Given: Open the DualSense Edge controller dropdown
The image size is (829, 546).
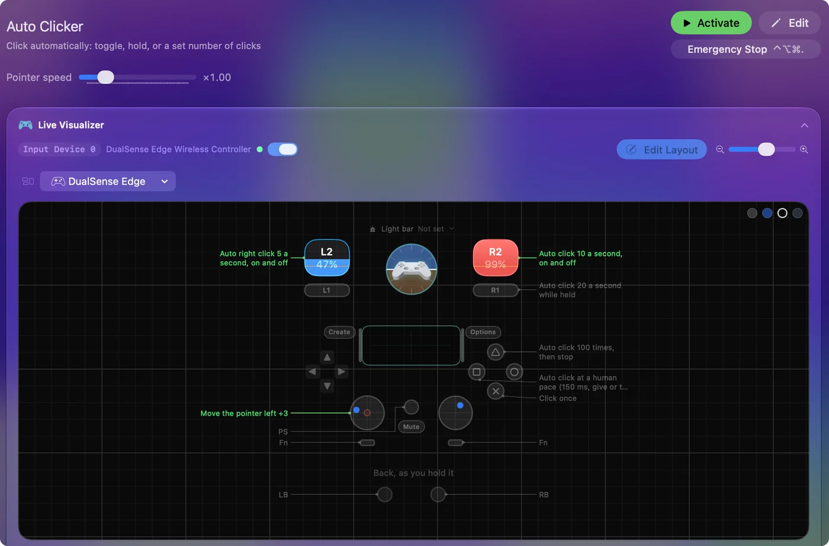Looking at the screenshot, I should (108, 181).
